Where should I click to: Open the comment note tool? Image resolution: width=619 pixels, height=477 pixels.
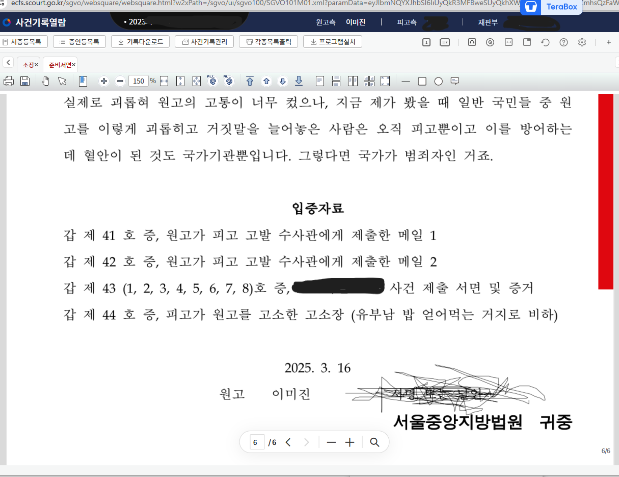455,81
